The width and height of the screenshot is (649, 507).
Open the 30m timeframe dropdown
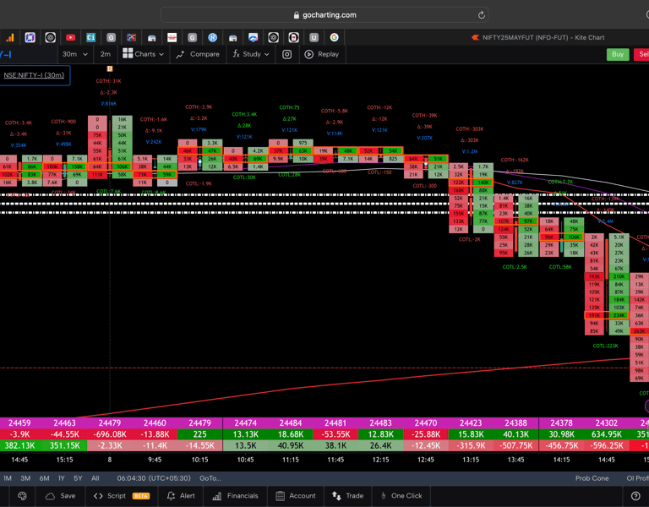74,54
